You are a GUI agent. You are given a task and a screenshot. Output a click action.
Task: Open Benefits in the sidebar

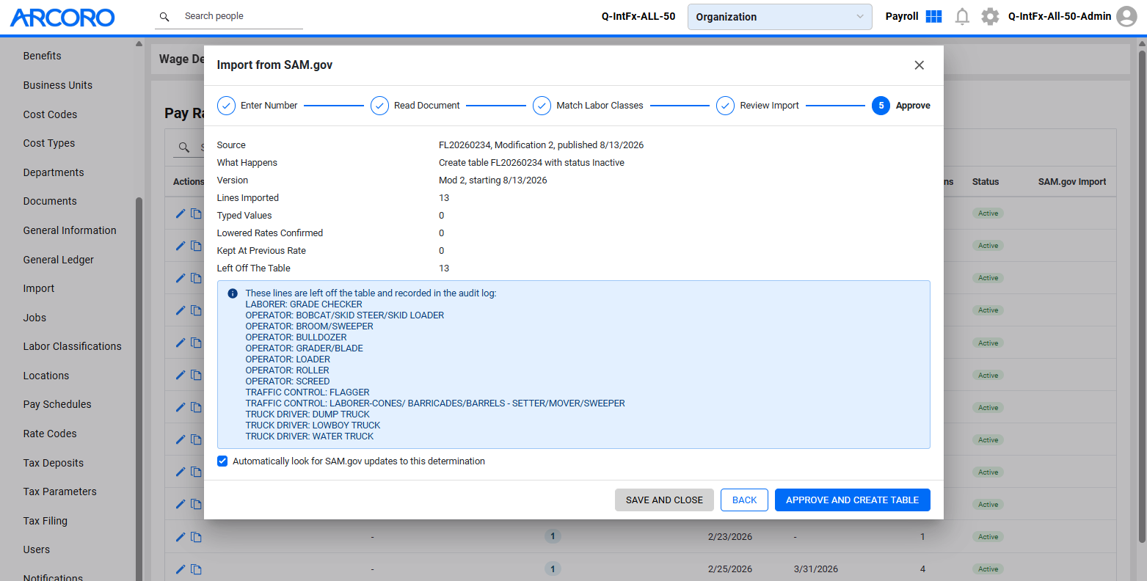pyautogui.click(x=43, y=56)
